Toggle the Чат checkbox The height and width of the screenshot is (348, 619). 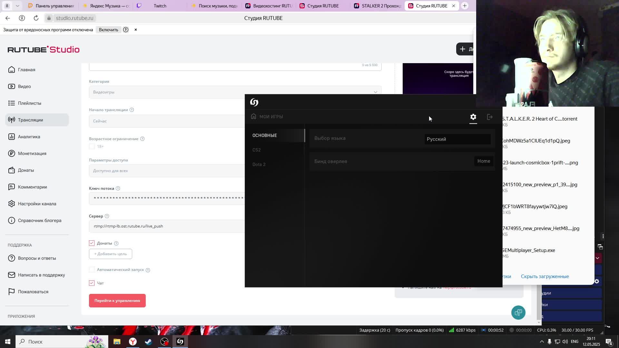pos(92,283)
